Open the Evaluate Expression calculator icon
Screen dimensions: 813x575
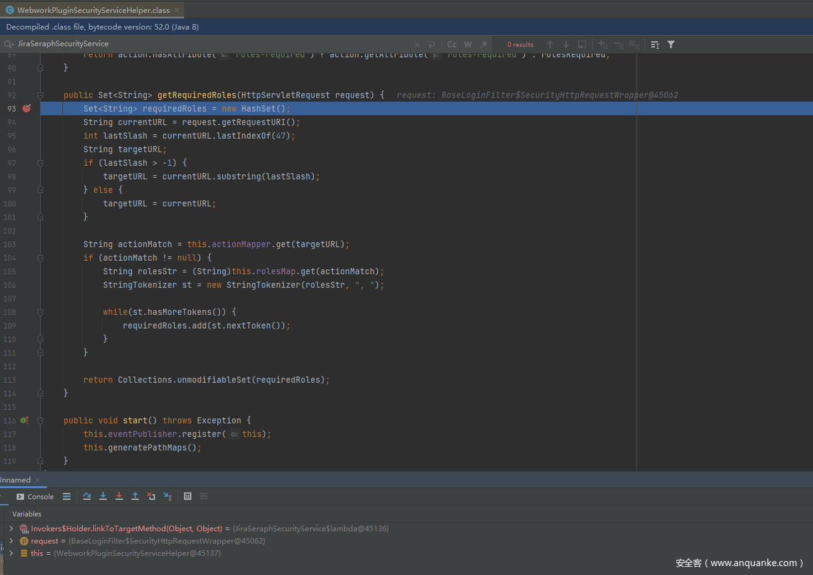(187, 496)
